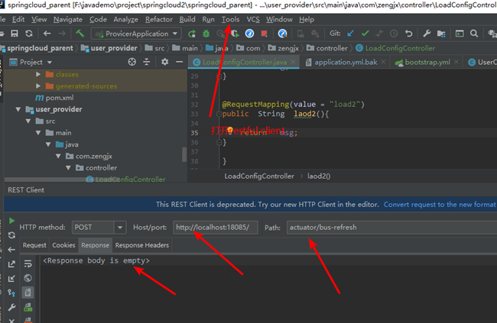
Task: Collapse the user_provider module node
Action: point(18,109)
